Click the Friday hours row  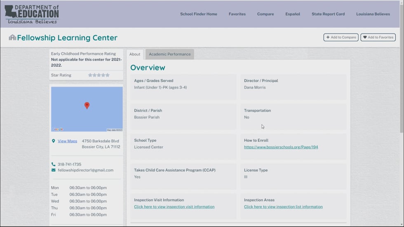coord(79,214)
